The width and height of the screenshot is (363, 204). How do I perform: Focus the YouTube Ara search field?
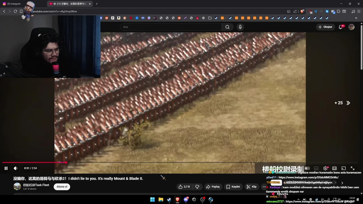[x=171, y=27]
